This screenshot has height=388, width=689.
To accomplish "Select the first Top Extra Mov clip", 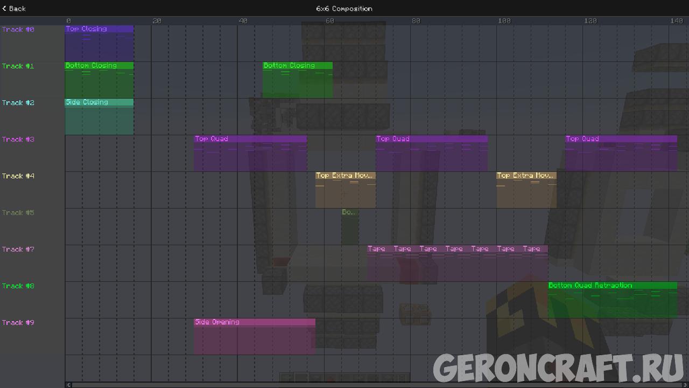I will [x=345, y=189].
